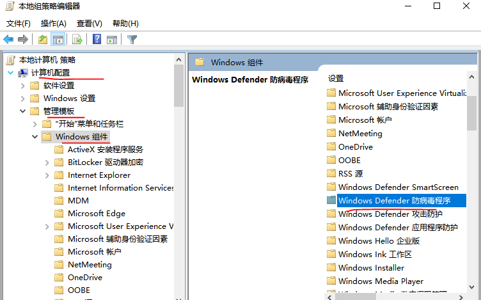Click folder icon next to Microsoft Edge in tree
The width and height of the screenshot is (481, 300).
(59, 213)
